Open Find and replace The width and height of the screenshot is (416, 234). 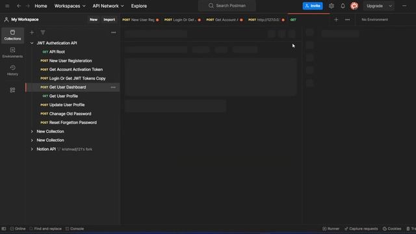(45, 229)
